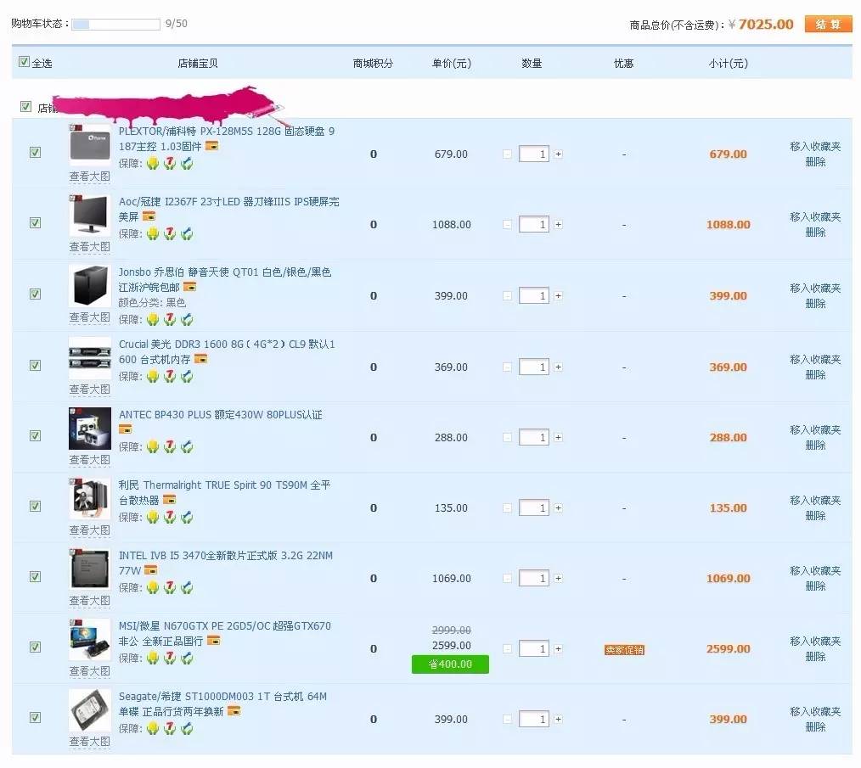Uncheck the Jonsbo QT01 case item checkbox
861x768 pixels.
[x=35, y=294]
